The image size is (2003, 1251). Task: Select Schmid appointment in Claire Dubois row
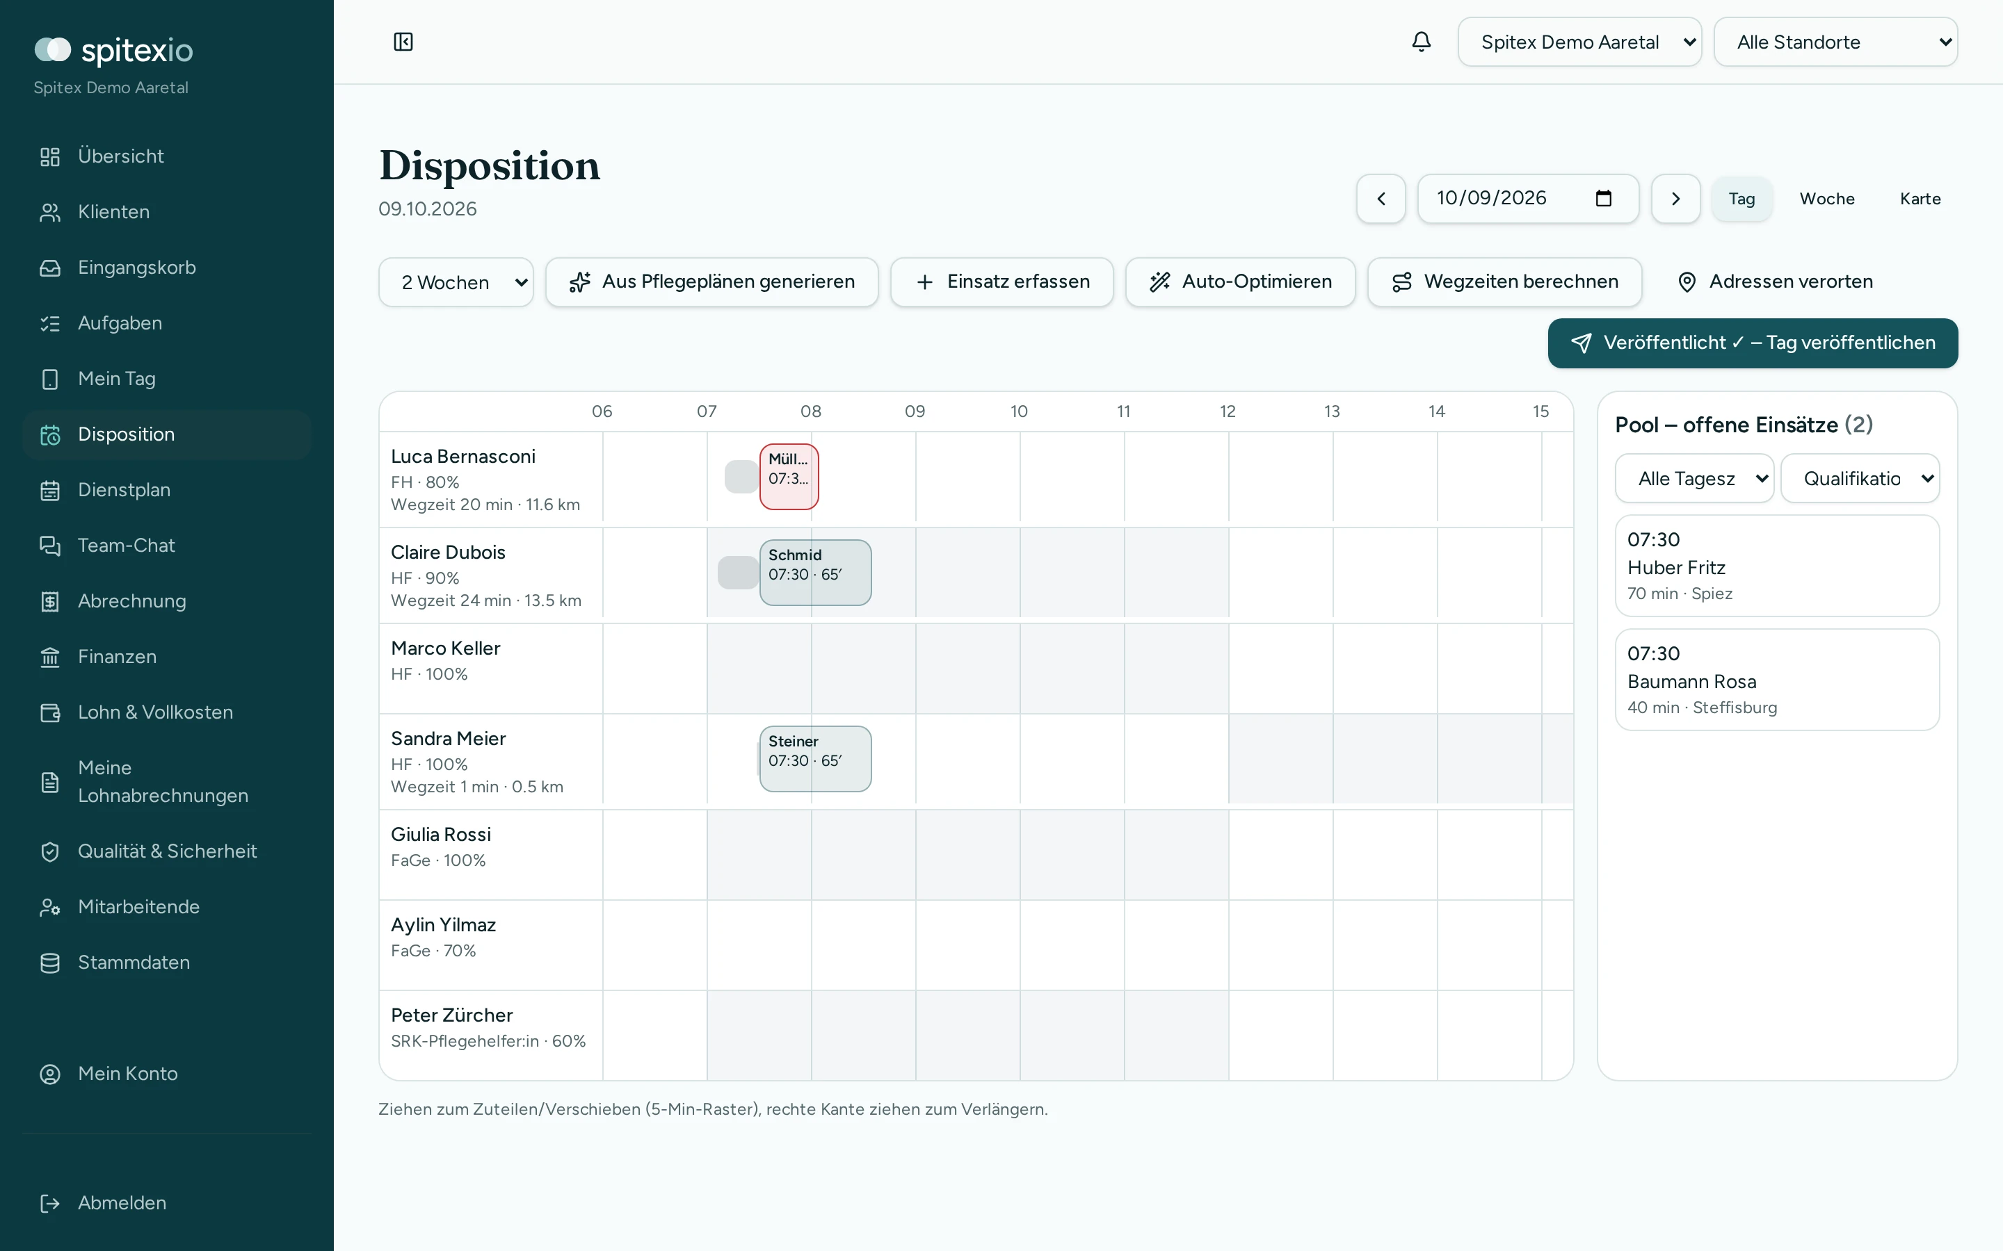[814, 573]
